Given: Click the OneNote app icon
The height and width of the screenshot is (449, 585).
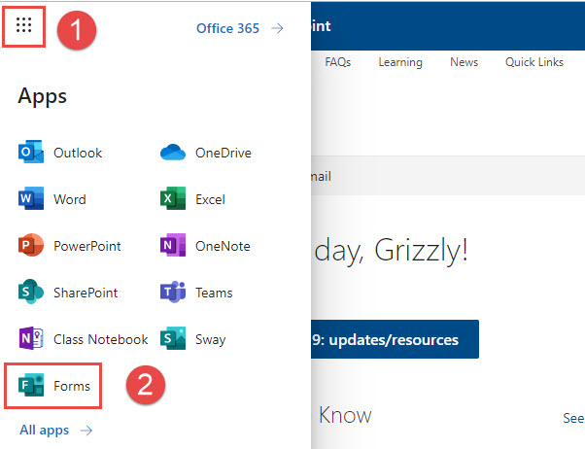Looking at the screenshot, I should pos(173,245).
